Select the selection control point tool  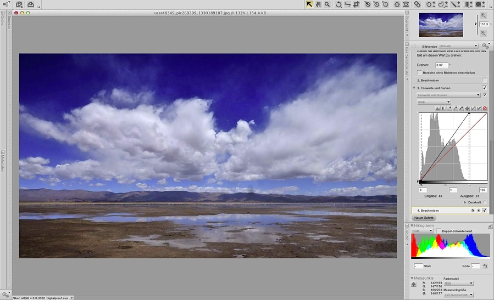click(x=431, y=4)
